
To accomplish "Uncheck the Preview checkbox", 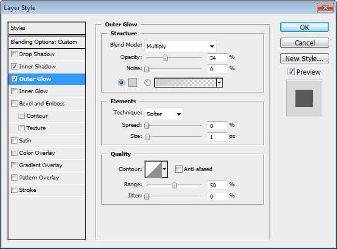I will [291, 72].
